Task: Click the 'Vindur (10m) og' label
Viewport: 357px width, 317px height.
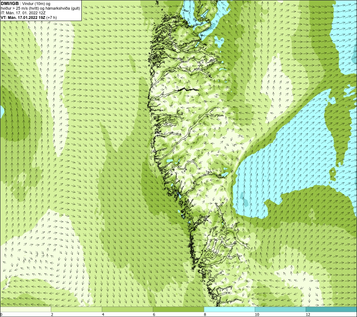Action: tap(37, 4)
